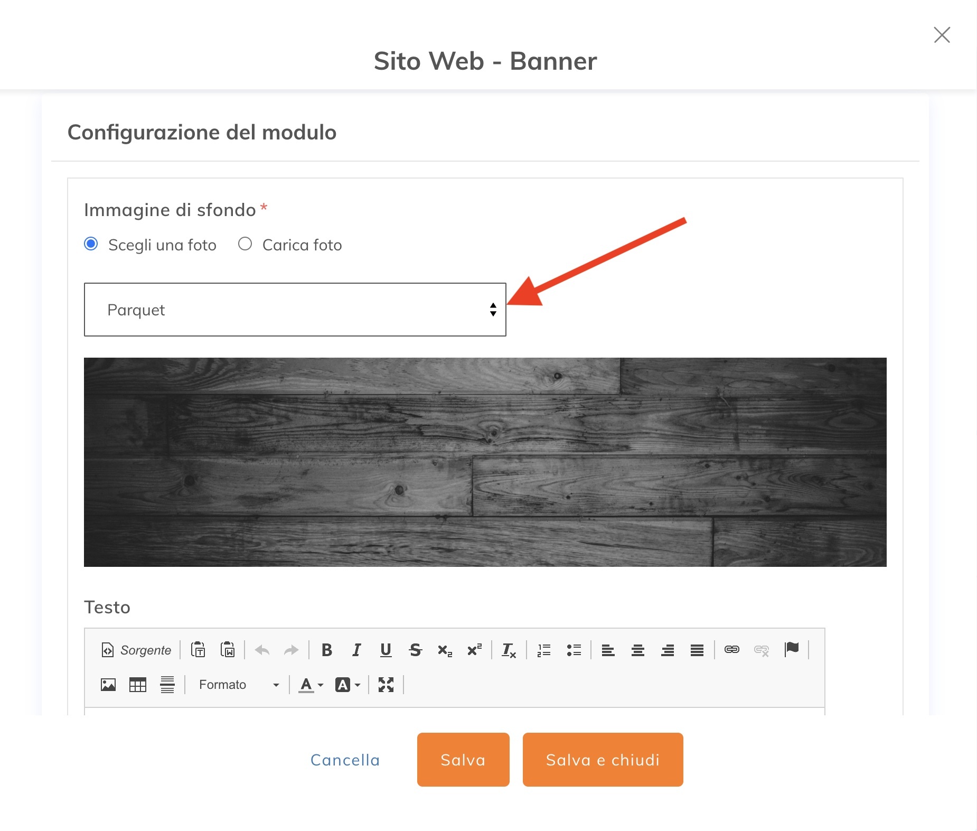Select the 'Carica foto' radio option
977x831 pixels.
point(245,244)
